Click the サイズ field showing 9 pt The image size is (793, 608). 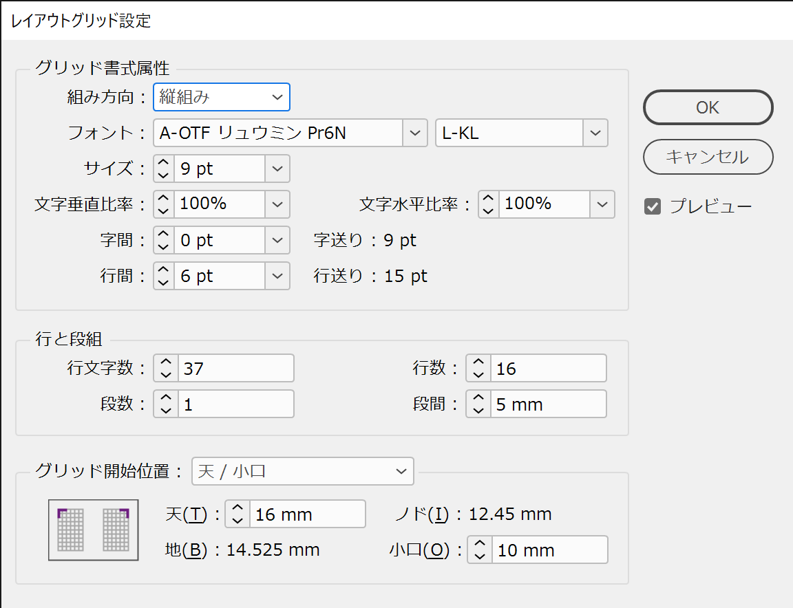[220, 169]
